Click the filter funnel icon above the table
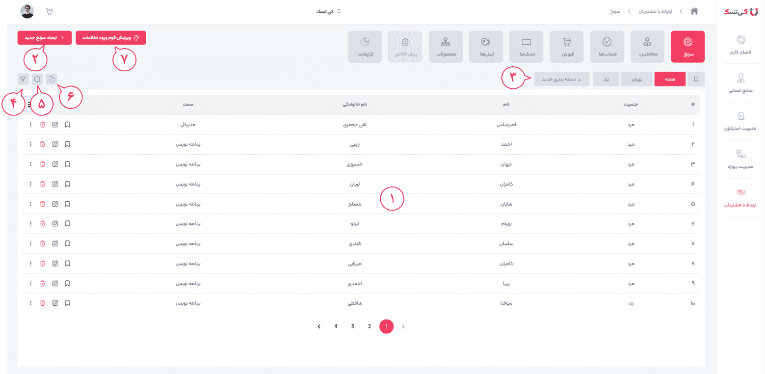Image resolution: width=765 pixels, height=374 pixels. coord(23,79)
